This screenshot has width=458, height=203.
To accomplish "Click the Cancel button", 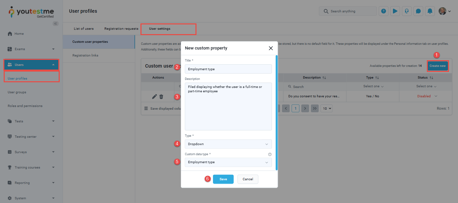I will coord(248,179).
